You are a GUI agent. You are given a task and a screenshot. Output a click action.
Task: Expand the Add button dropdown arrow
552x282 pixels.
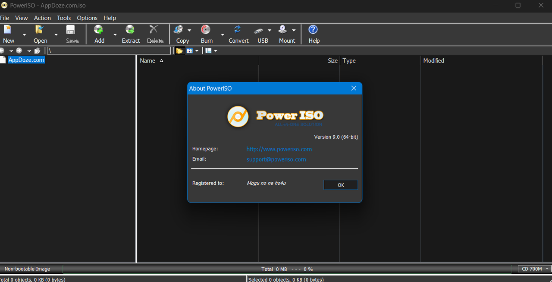[x=115, y=35]
